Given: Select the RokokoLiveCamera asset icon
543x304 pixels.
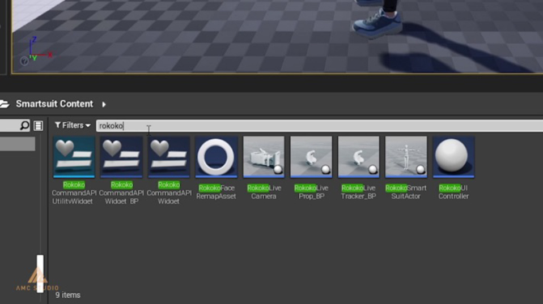Looking at the screenshot, I should [264, 157].
